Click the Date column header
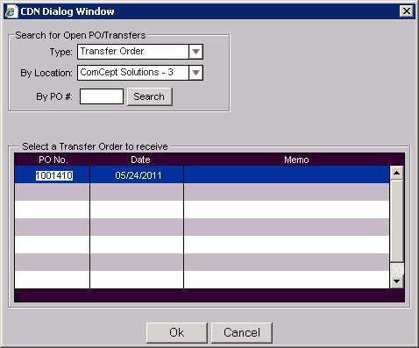 pos(140,160)
